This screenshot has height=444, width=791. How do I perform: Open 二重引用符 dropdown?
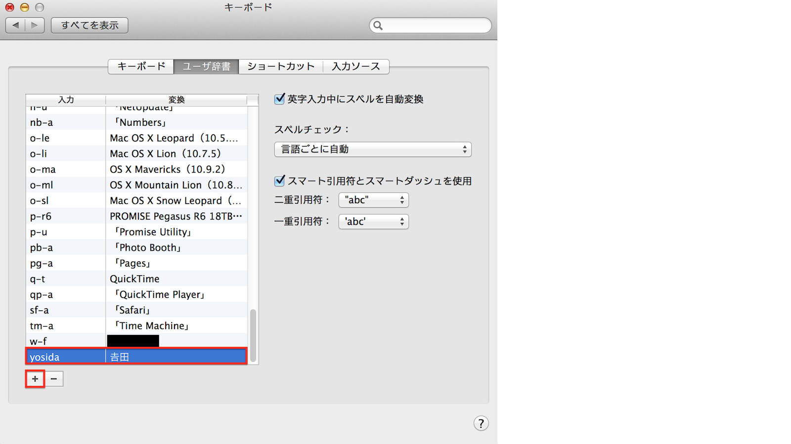tap(374, 200)
